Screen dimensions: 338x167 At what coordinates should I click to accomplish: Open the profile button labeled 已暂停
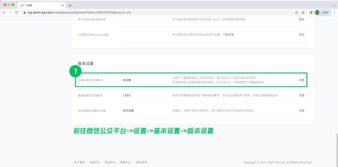(323, 12)
